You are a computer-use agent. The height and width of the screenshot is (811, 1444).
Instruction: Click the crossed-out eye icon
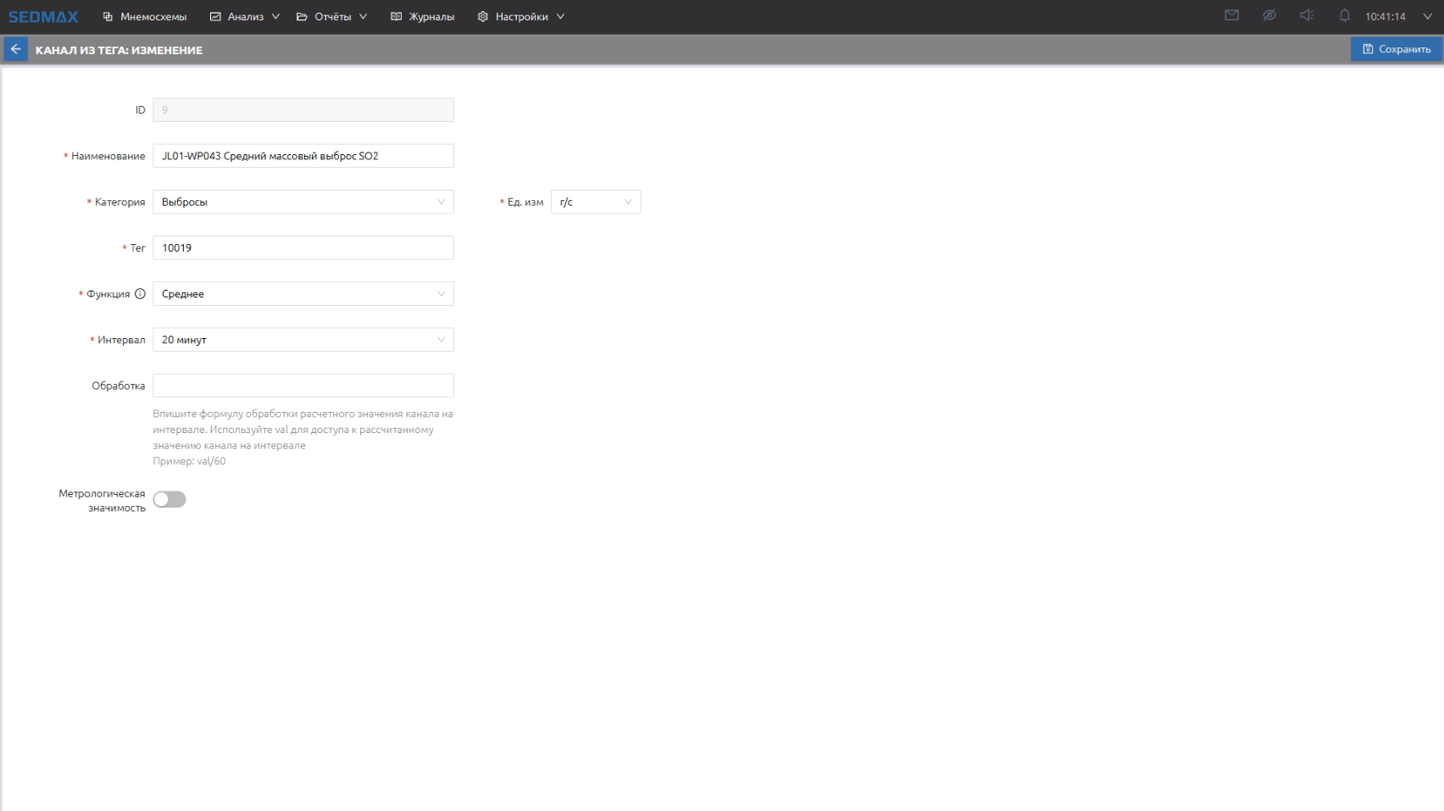pyautogui.click(x=1269, y=16)
